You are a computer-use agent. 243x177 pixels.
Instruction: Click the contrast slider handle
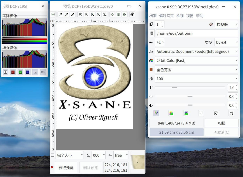190,105
